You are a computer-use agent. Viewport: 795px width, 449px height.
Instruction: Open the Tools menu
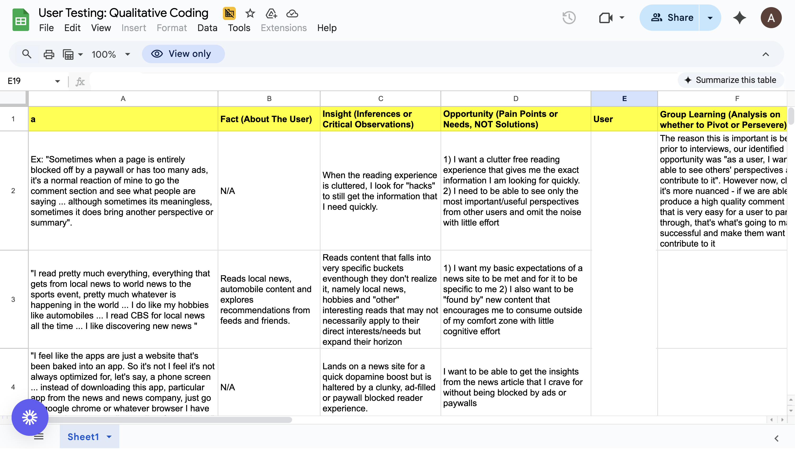239,28
